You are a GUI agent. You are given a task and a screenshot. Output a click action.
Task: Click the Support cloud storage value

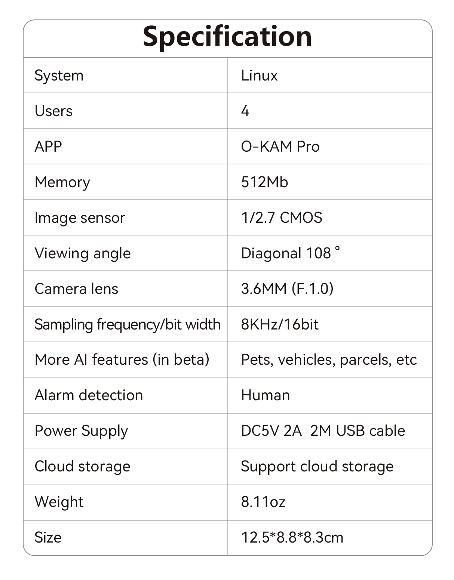317,467
